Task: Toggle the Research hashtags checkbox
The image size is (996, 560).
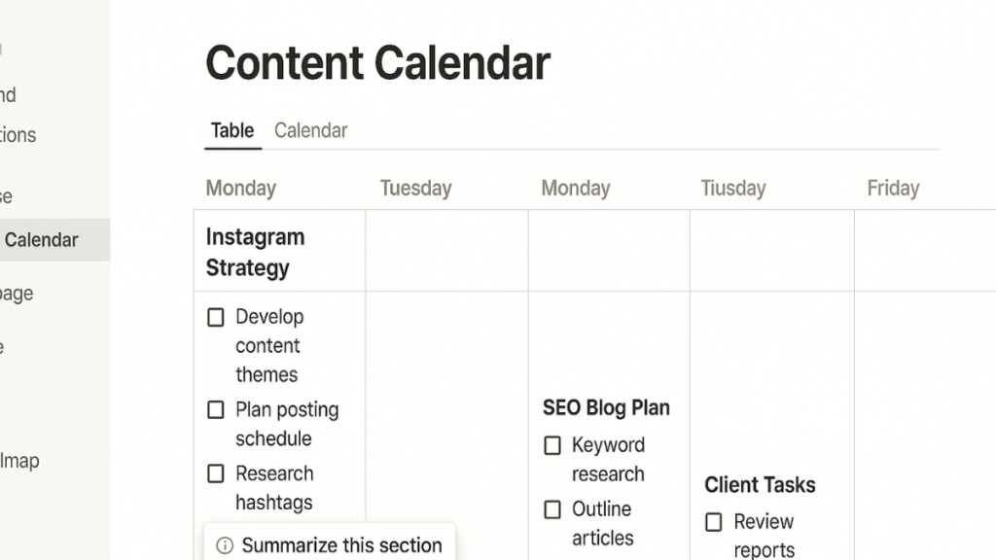Action: tap(216, 473)
